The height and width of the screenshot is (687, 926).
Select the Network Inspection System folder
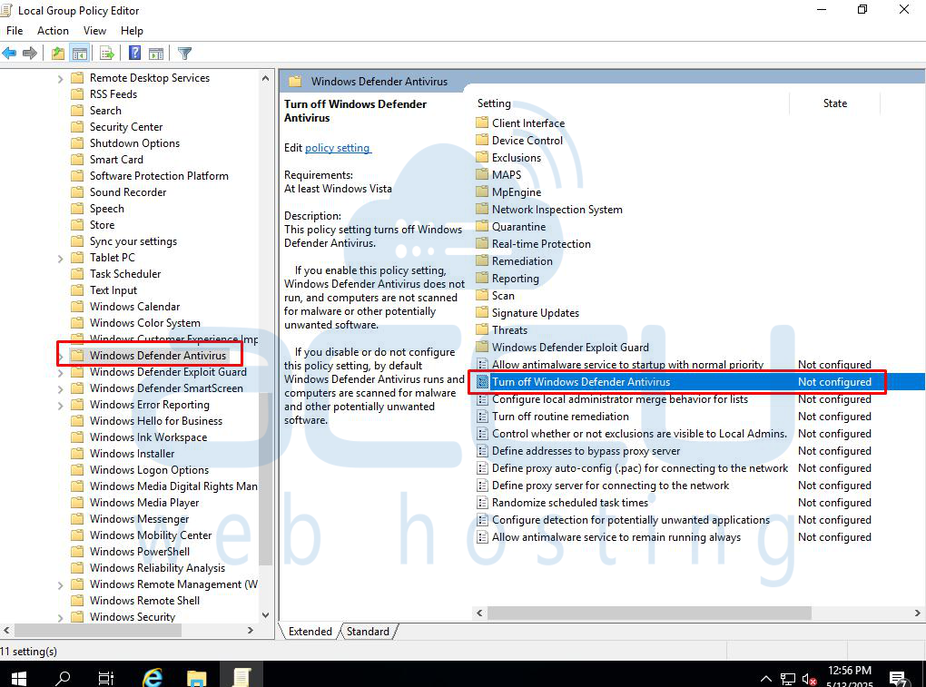coord(557,210)
